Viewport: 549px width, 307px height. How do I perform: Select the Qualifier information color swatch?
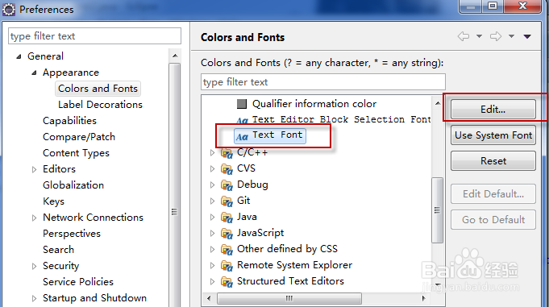click(x=242, y=104)
